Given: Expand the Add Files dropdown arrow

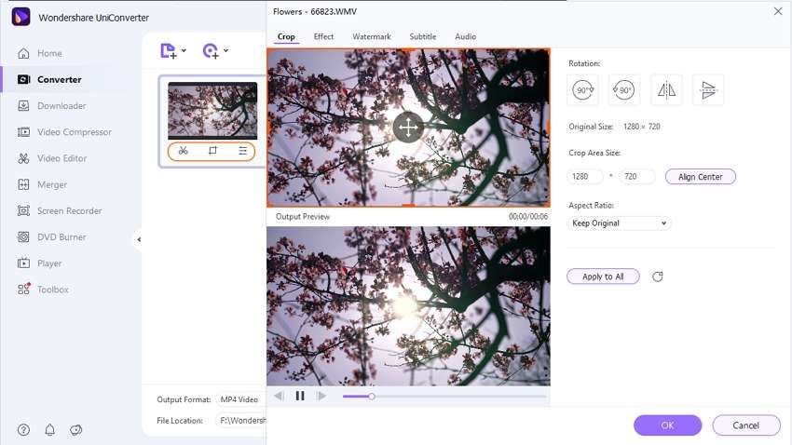Looking at the screenshot, I should click(x=184, y=50).
